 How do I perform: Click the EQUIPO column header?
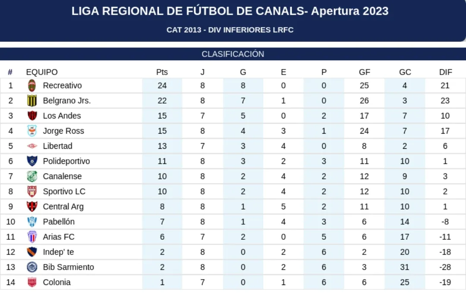tap(42, 72)
